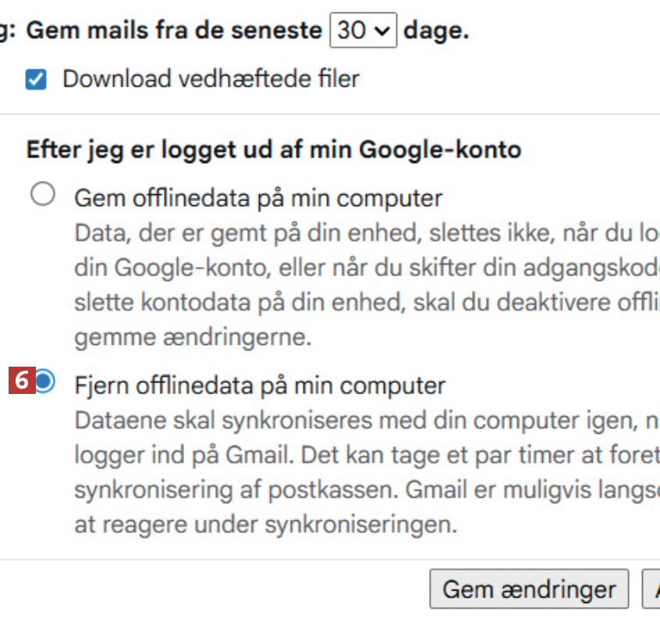660x621 pixels.
Task: Click the cut-off button right of Gem ændringer
Action: coord(651,589)
